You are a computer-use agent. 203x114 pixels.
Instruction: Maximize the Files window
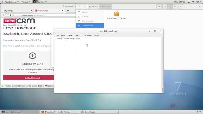click(x=193, y=6)
